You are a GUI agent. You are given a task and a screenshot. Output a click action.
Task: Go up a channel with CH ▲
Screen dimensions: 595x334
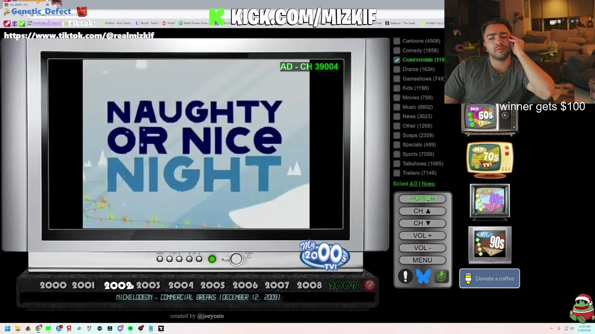tap(422, 211)
